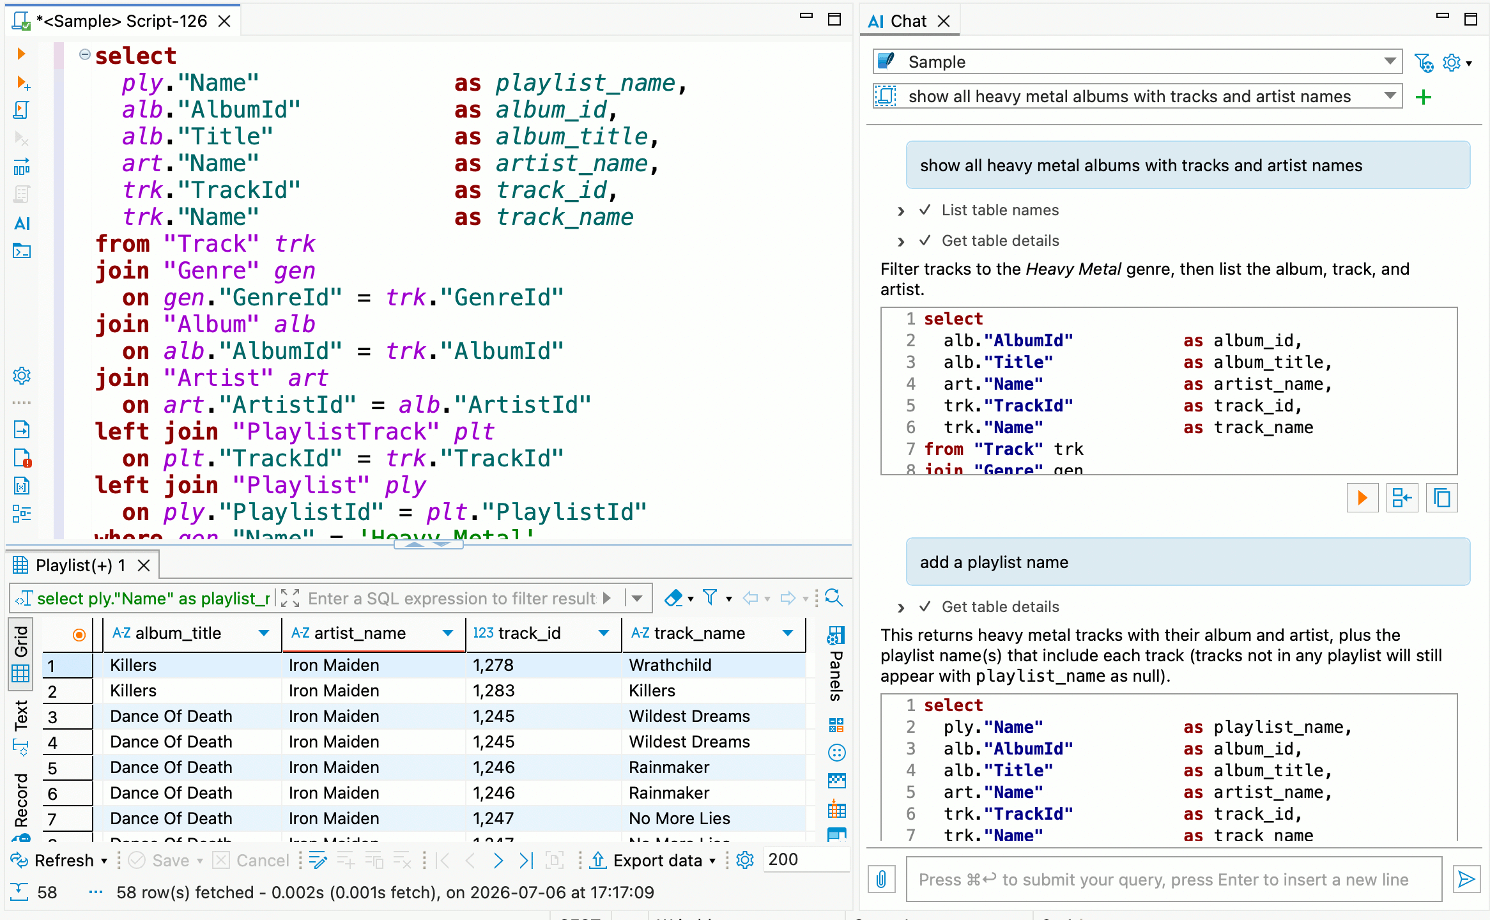Click the fetch size field showing 200
The height and width of the screenshot is (920, 1490).
[806, 859]
